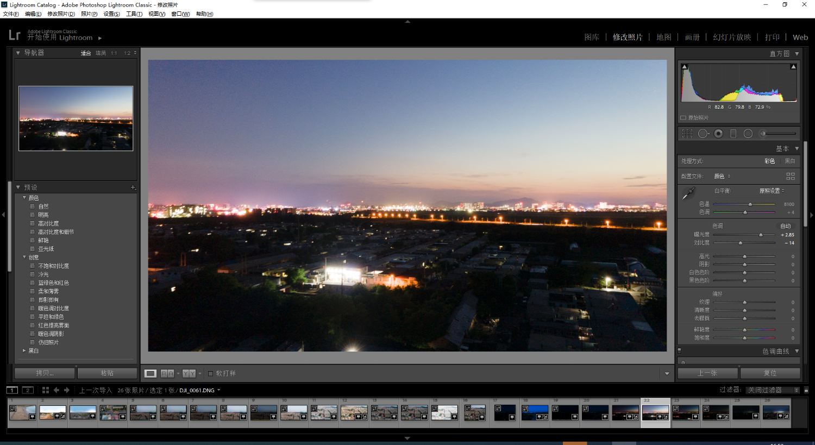Set navigator zoom to 适合 fit

(86, 53)
